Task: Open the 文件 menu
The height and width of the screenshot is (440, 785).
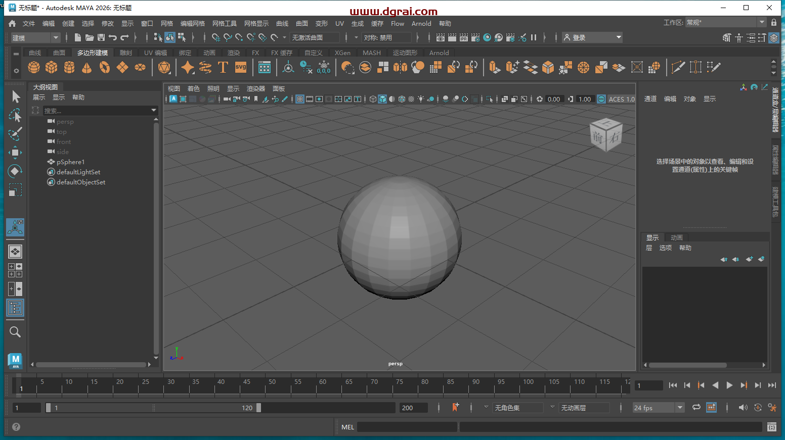Action: tap(29, 23)
